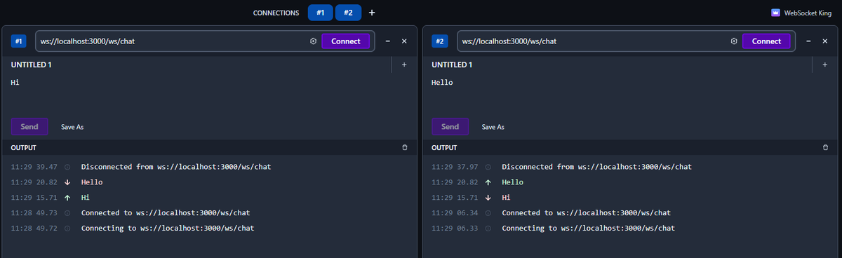Click the #1 badge in left panel
The image size is (842, 258).
[19, 41]
